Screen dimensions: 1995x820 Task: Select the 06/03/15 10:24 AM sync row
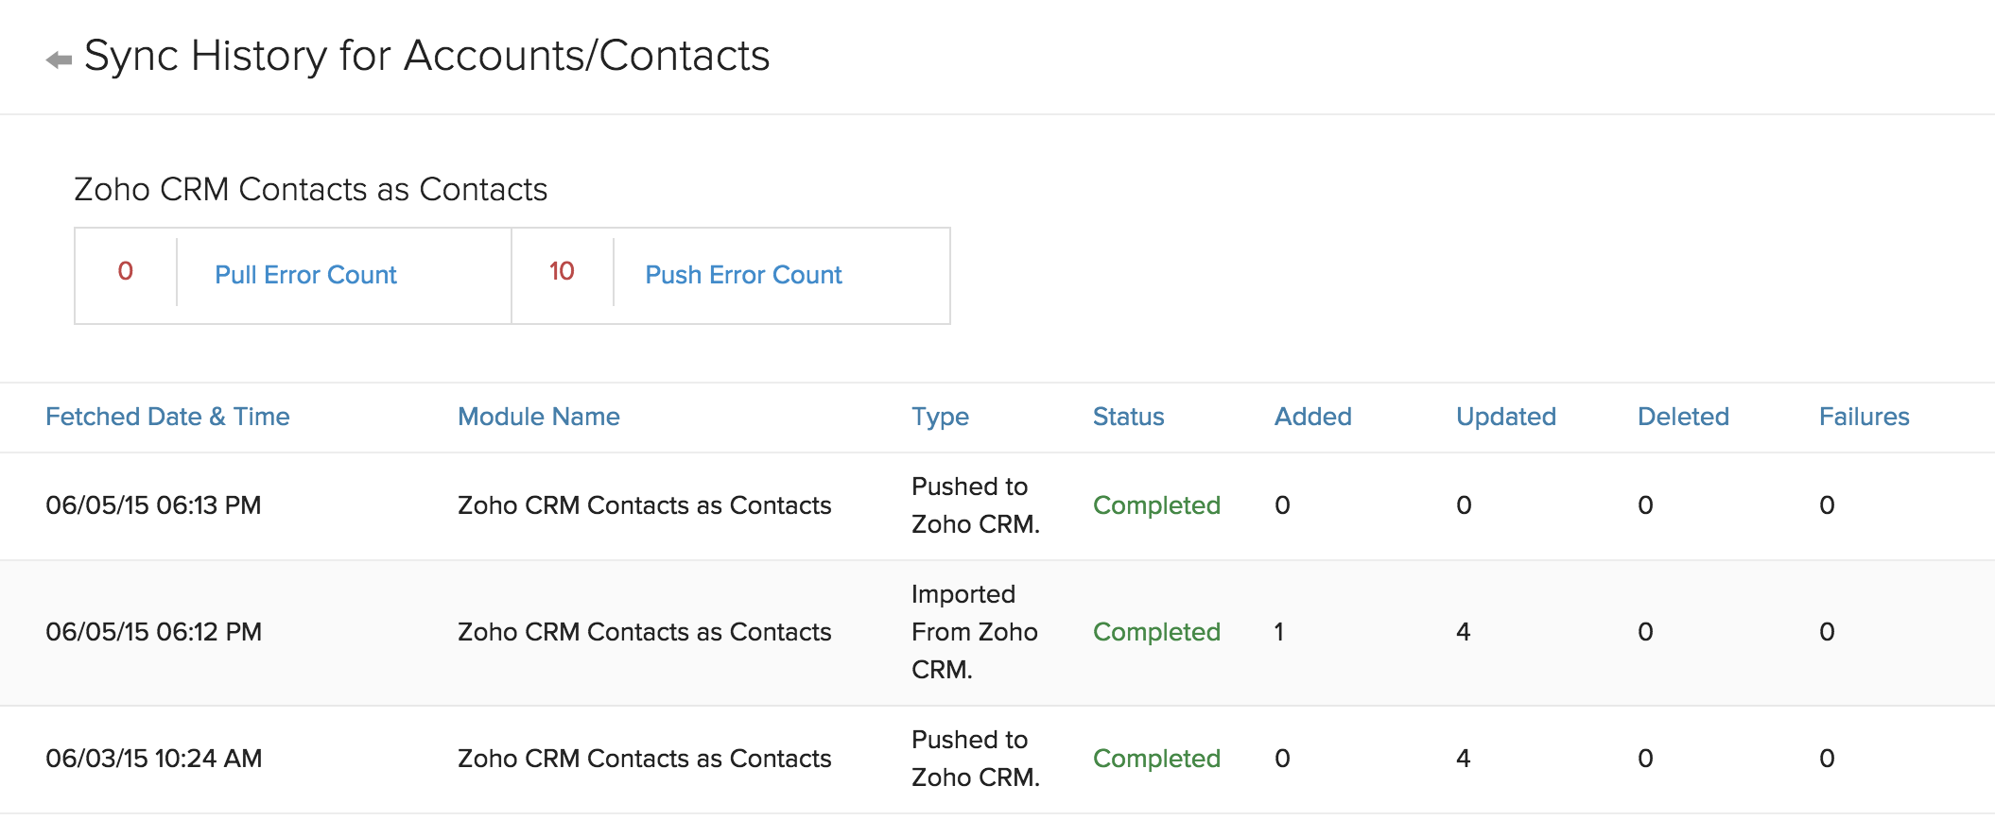[x=153, y=759]
